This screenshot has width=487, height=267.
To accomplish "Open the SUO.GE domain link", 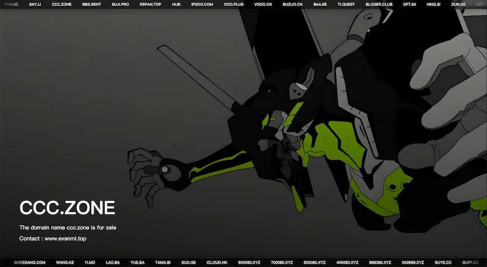I will pyautogui.click(x=188, y=262).
